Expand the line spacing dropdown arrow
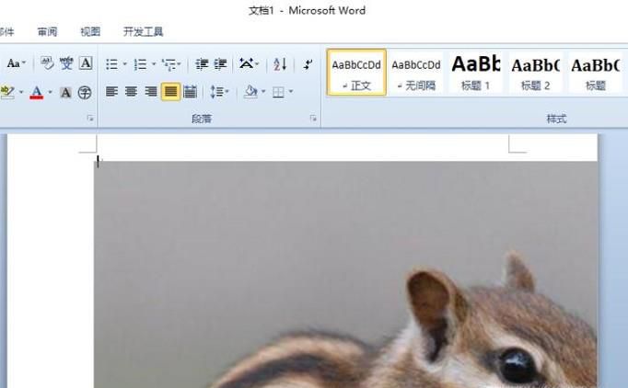628x388 pixels. pyautogui.click(x=227, y=92)
